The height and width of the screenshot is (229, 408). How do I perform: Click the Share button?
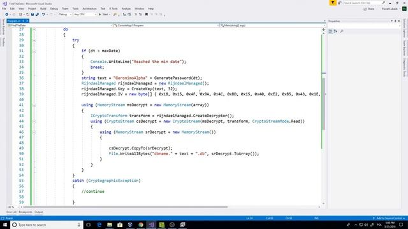pyautogui.click(x=369, y=9)
